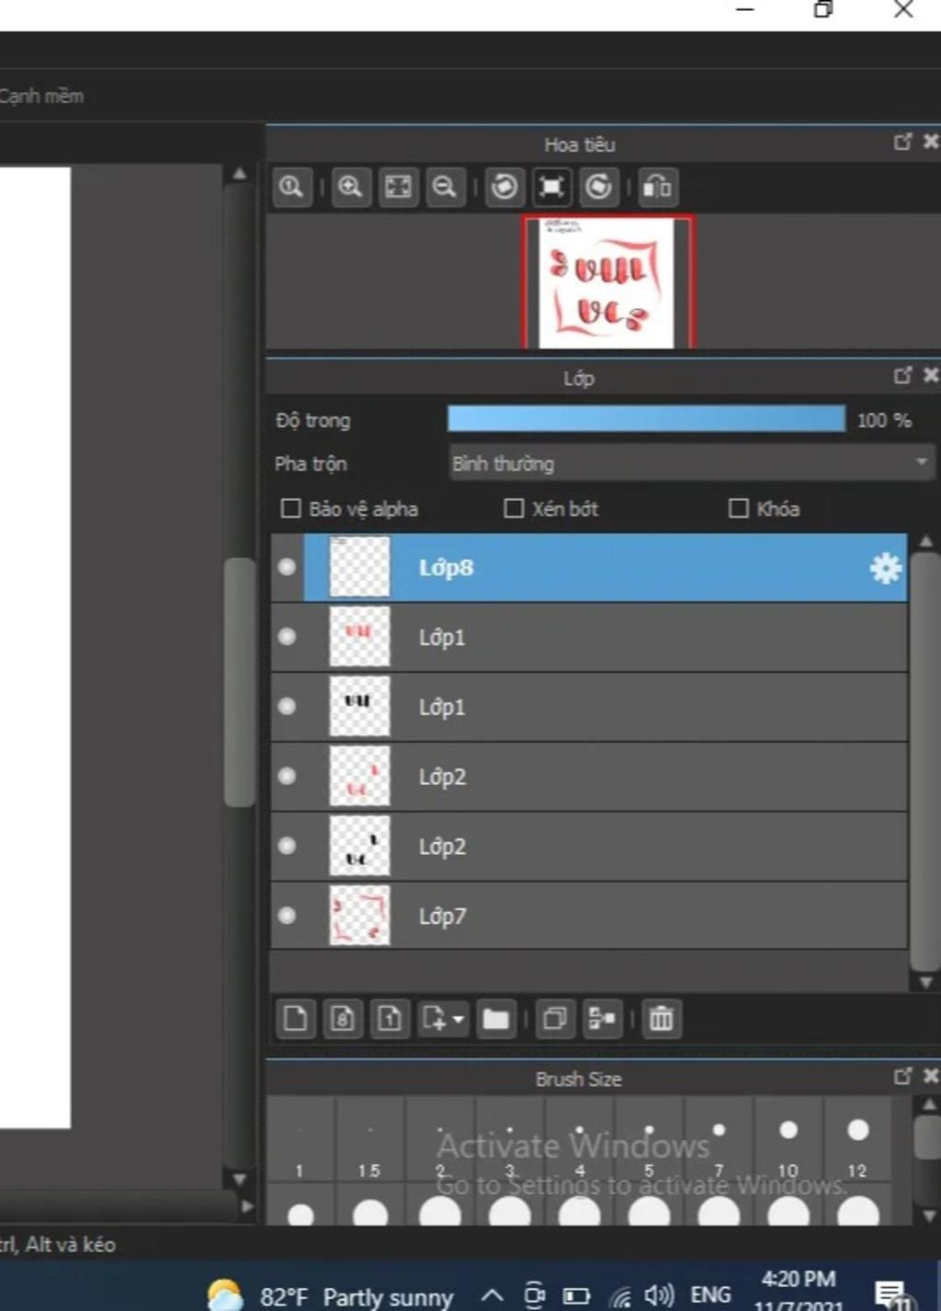
Task: Choose brush size 7
Action: (x=719, y=1138)
